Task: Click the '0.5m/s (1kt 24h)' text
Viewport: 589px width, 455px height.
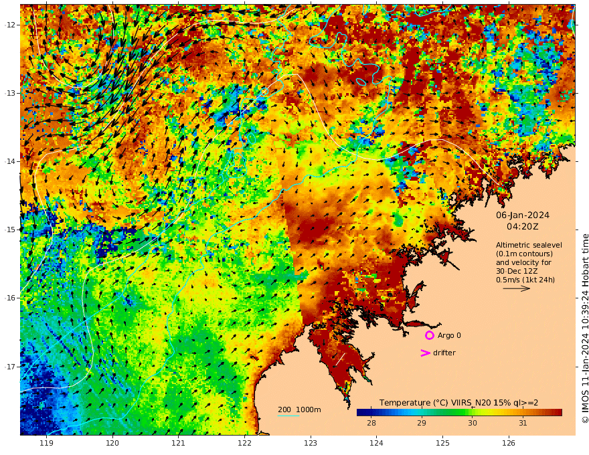Action: click(x=525, y=280)
